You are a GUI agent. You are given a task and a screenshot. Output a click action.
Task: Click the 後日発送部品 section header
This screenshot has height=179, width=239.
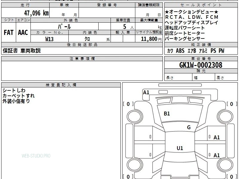coord(82,44)
